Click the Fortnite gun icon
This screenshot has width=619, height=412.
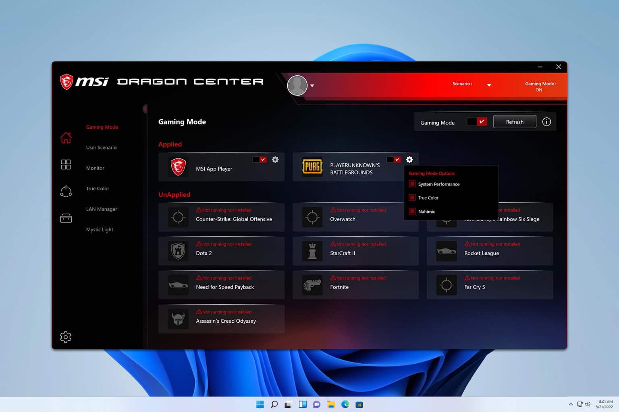coord(312,285)
